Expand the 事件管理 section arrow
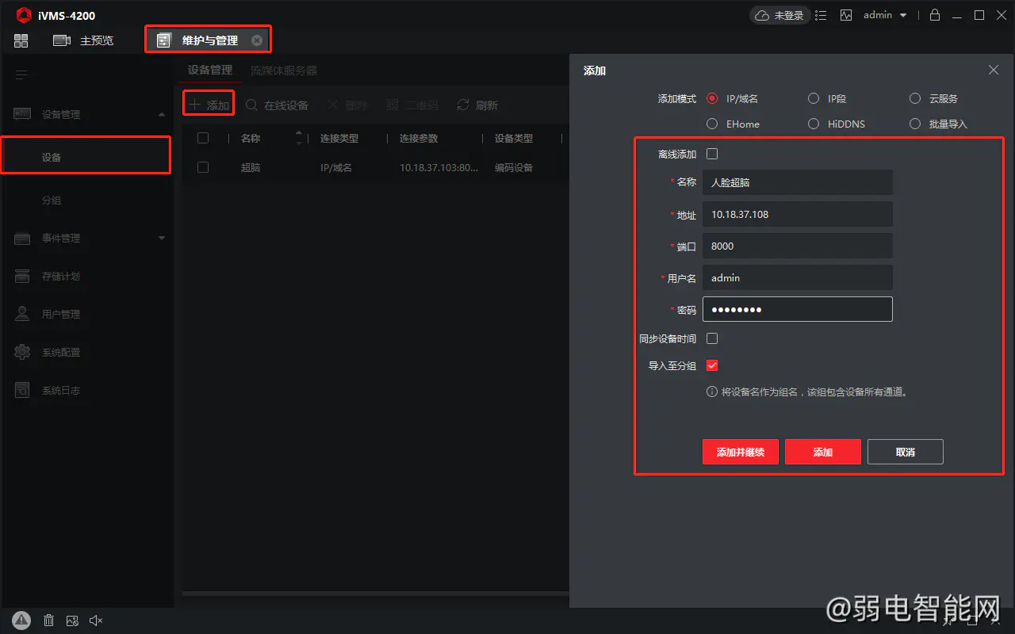The height and width of the screenshot is (634, 1015). pos(162,238)
